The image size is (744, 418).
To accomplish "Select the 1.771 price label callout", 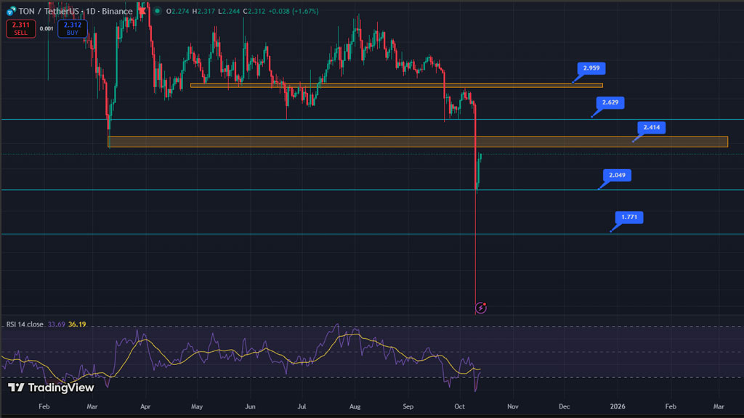I will click(x=628, y=217).
